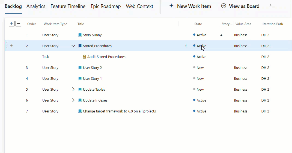
Task: Click order number 3
Action: (27, 68)
